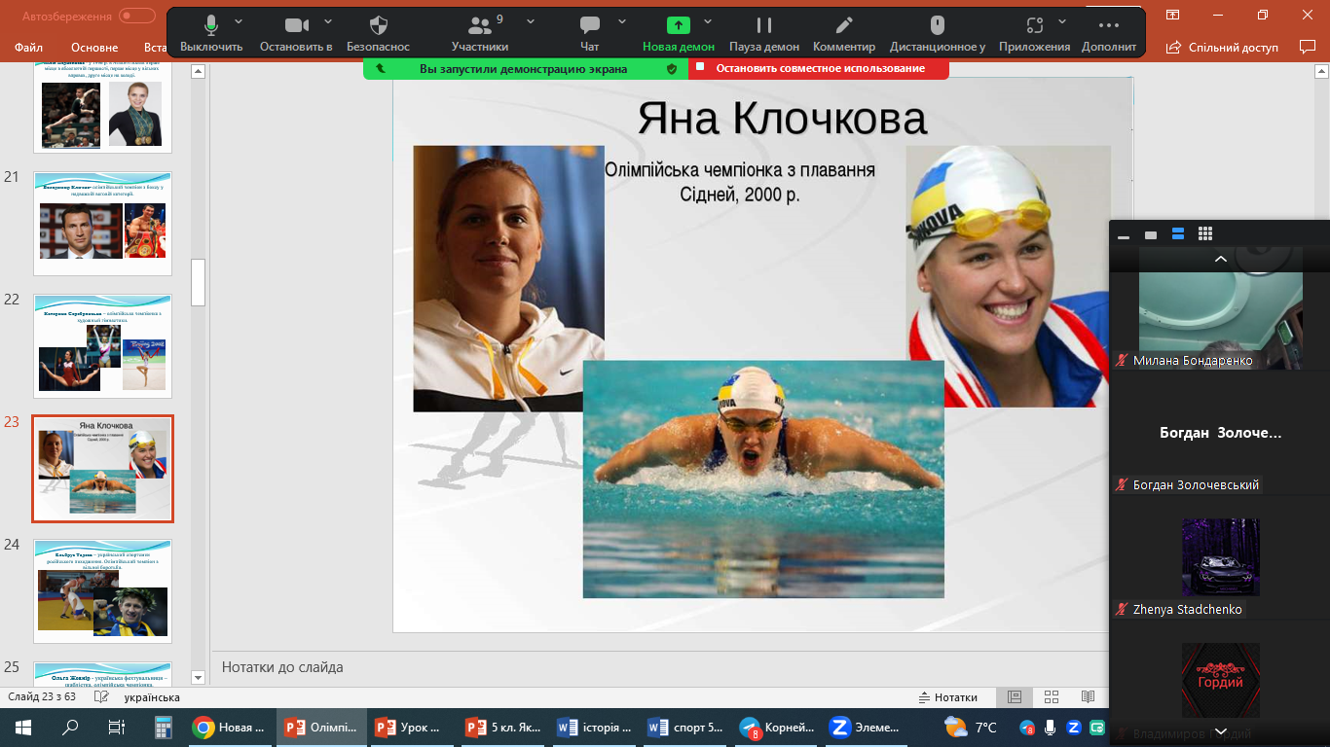
Task: Open ribbon display options icon in title bar
Action: [1173, 15]
